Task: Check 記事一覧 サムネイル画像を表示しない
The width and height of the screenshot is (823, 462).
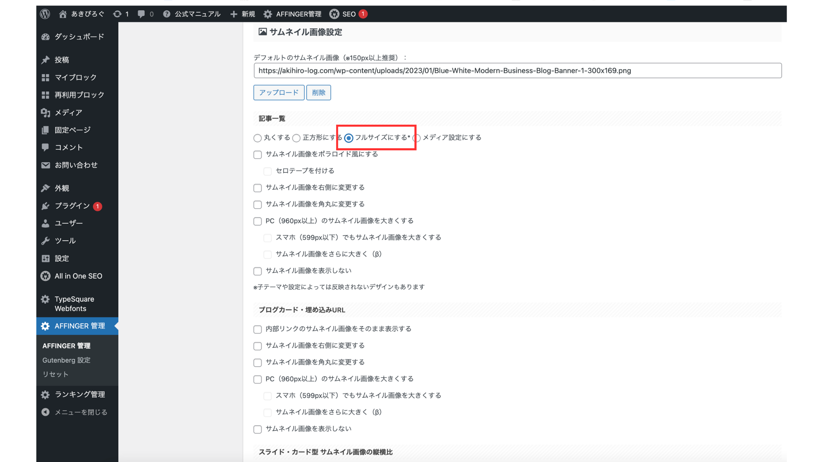Action: click(x=258, y=271)
